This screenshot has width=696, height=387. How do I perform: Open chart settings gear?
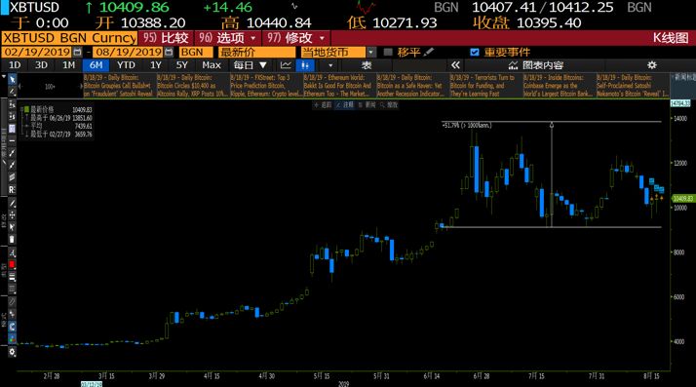651,65
